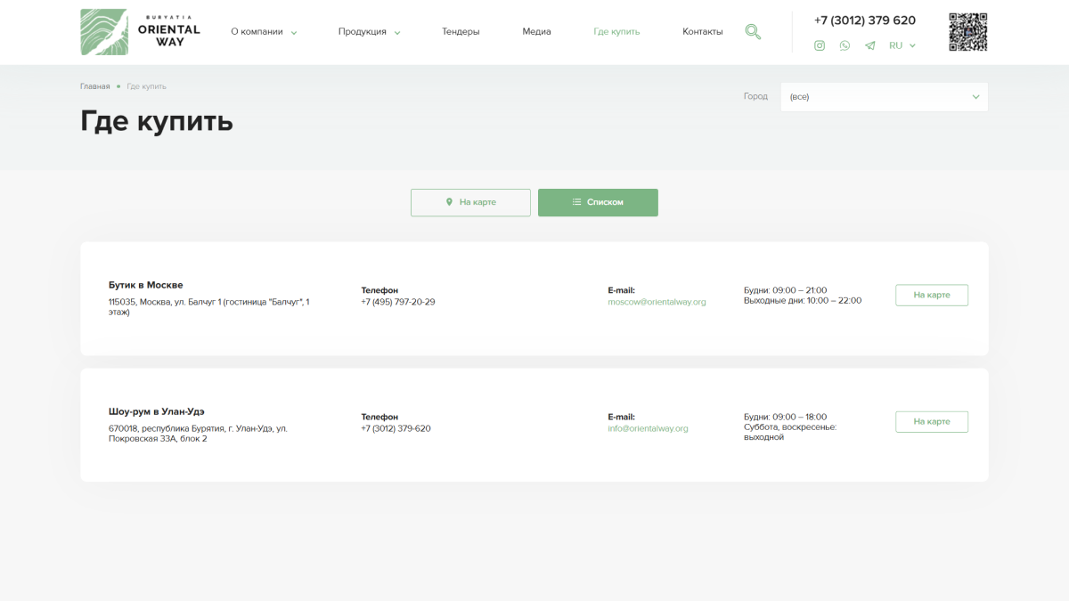Go to 'Главная' breadcrumb link
Image resolution: width=1069 pixels, height=601 pixels.
(x=95, y=86)
